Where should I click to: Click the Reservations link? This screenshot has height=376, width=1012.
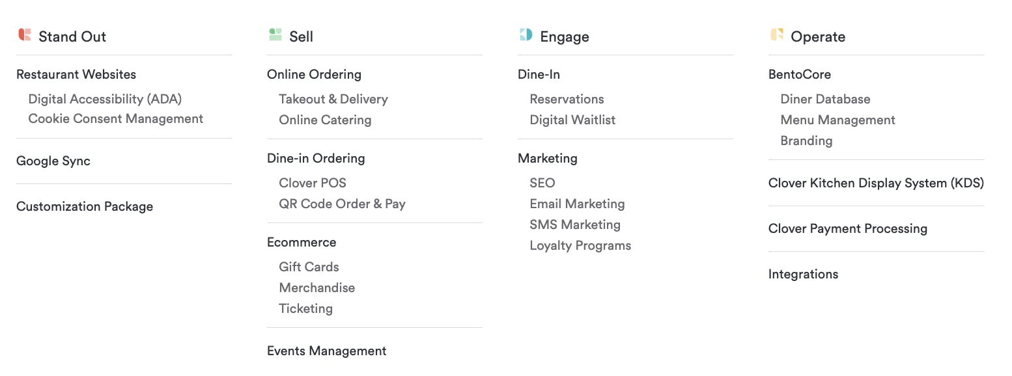[x=567, y=99]
